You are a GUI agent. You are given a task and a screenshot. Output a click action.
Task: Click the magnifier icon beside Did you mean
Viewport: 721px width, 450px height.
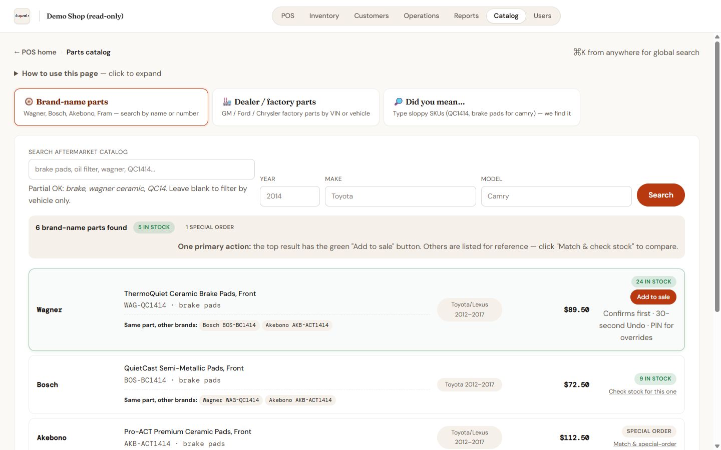coord(398,101)
